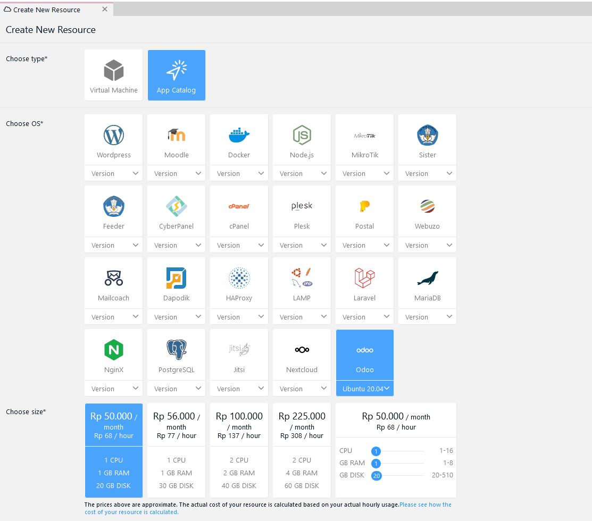Choose the cPanel application
The image size is (592, 521).
(239, 211)
